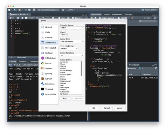
Task: Switch to the Terminal tab in console pane
Action: pyautogui.click(x=22, y=61)
